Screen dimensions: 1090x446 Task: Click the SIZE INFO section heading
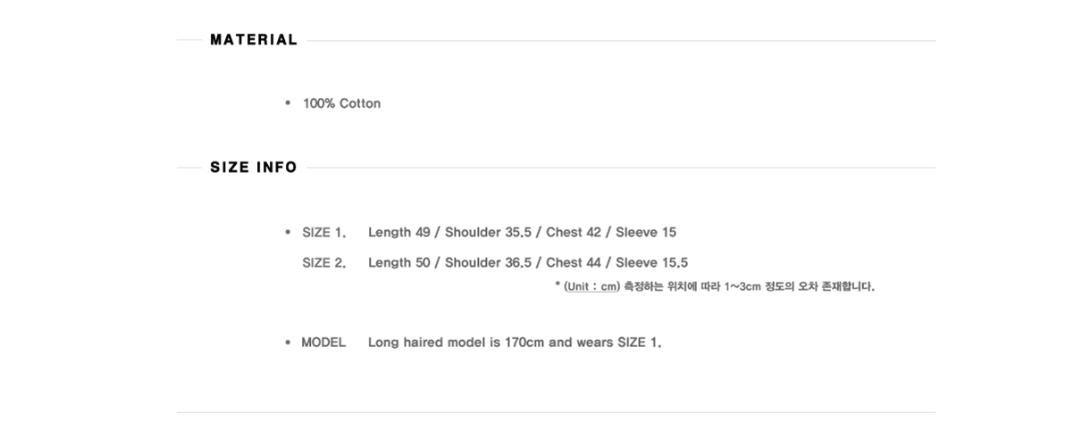click(254, 168)
